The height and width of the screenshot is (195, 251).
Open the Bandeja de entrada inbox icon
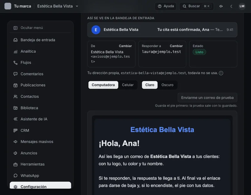(x=15, y=40)
